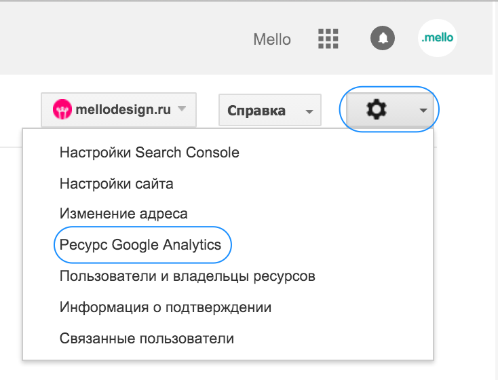Select Ресурс Google Analytics menu entry
The height and width of the screenshot is (380, 498).
pyautogui.click(x=140, y=245)
